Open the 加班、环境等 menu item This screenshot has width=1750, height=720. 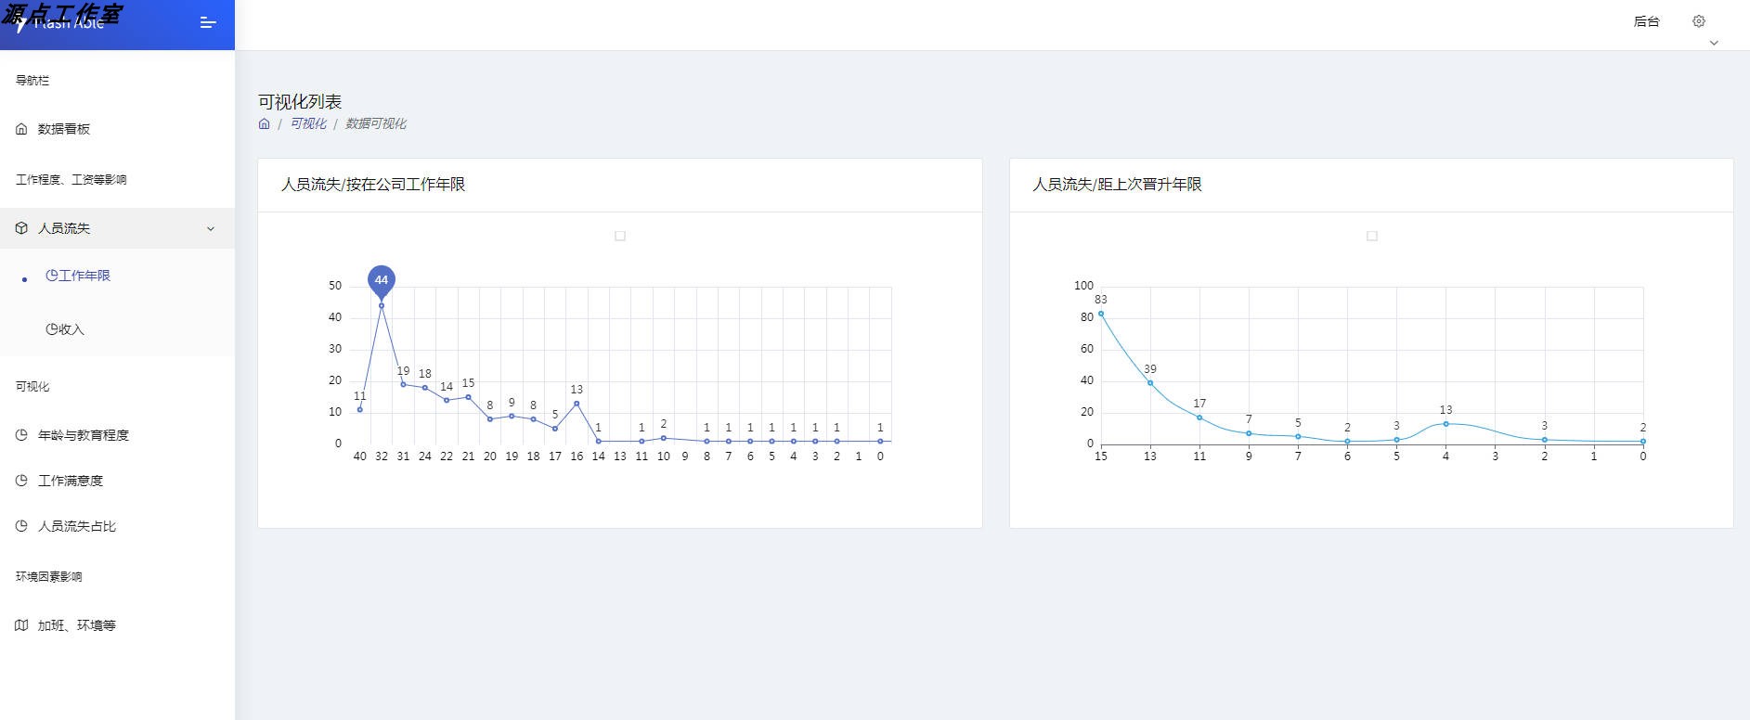pyautogui.click(x=77, y=625)
